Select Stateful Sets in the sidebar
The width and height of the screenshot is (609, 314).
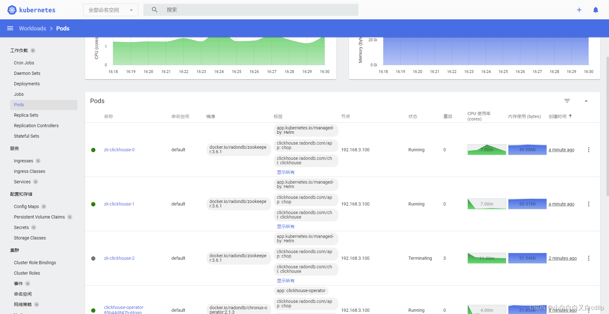coord(26,136)
